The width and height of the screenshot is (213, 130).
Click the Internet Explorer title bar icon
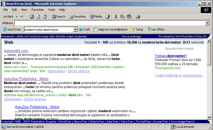tap(3, 4)
